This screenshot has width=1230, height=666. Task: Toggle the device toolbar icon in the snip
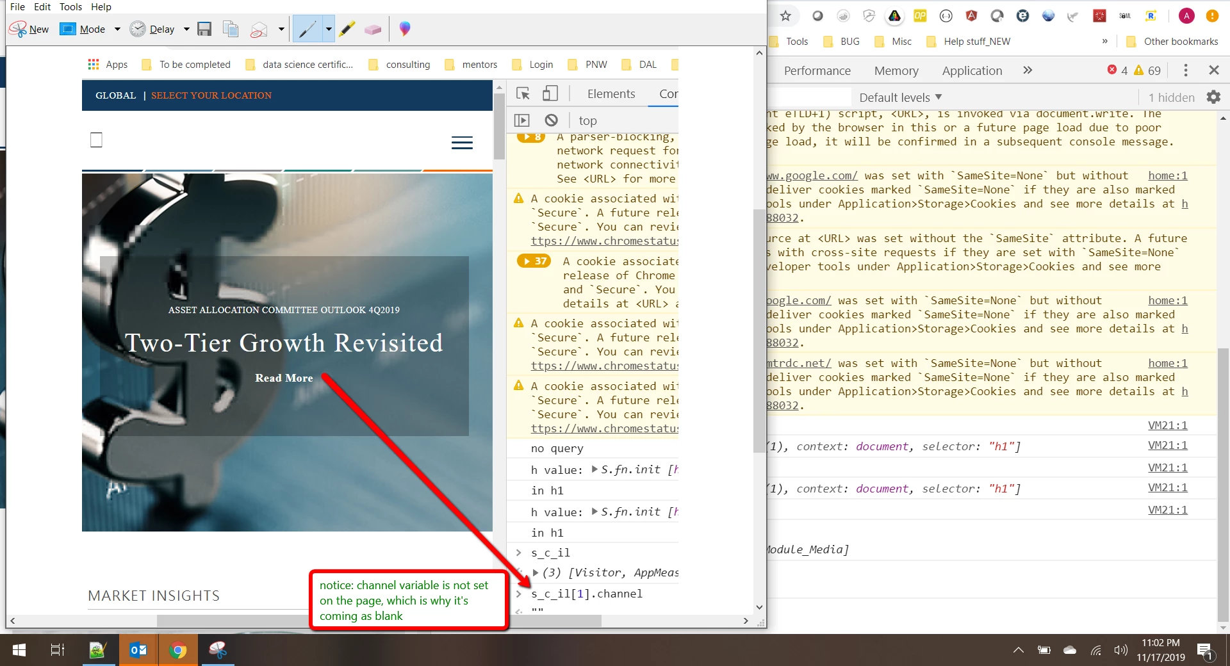click(x=550, y=93)
